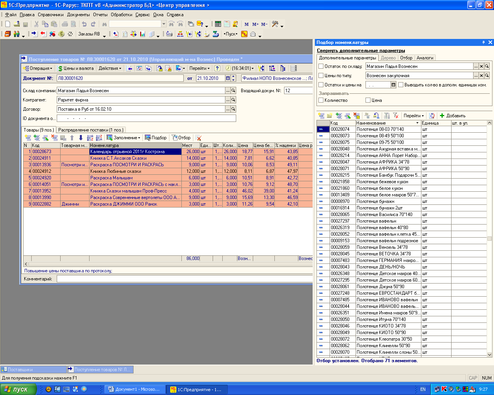
Task: Switch to Отбор tab in Подбор панели
Action: (406, 58)
